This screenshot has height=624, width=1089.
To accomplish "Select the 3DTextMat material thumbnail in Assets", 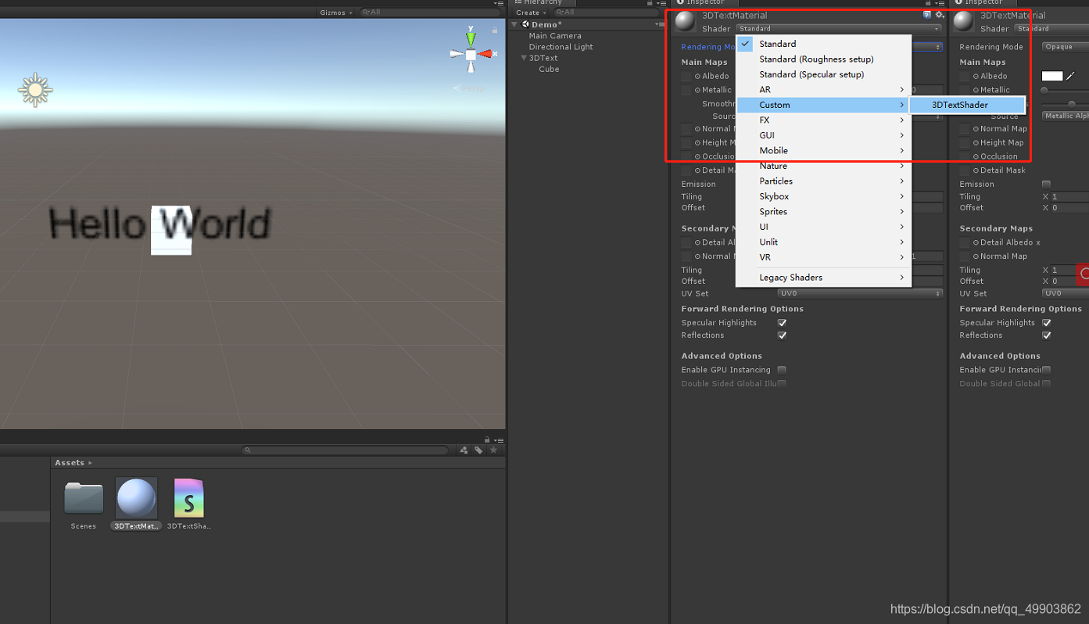I will pyautogui.click(x=135, y=498).
